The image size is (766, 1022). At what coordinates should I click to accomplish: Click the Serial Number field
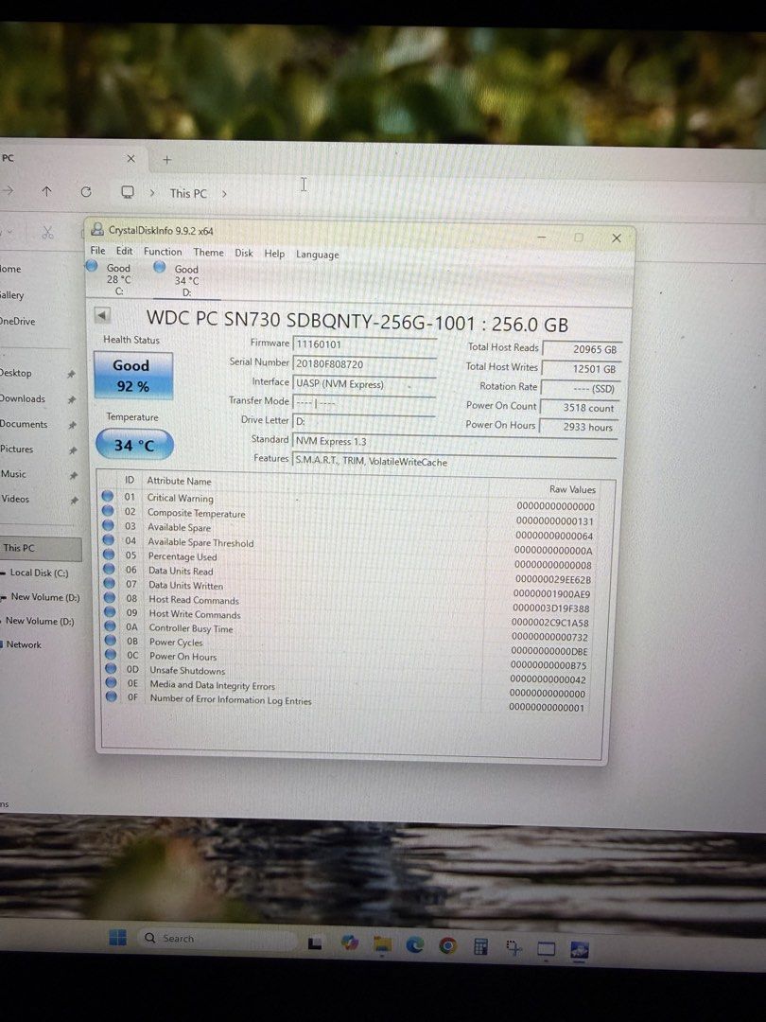pos(364,363)
